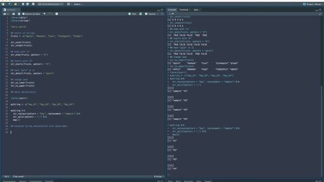Click the [1] "04" output in console

[172, 168]
